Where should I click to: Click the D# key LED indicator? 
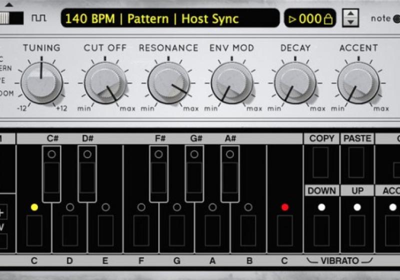(x=87, y=154)
